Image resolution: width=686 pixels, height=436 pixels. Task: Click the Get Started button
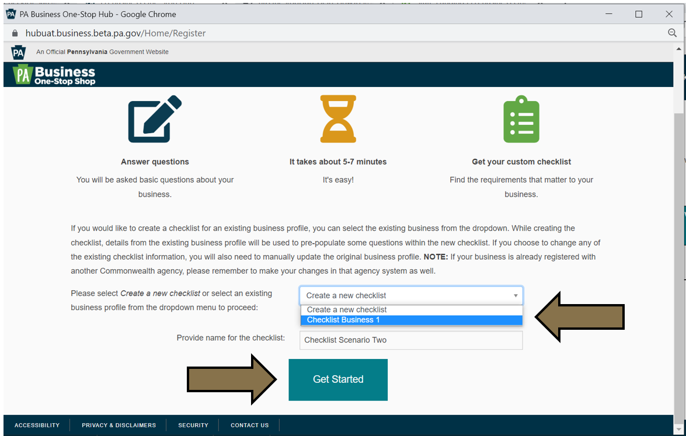(337, 379)
